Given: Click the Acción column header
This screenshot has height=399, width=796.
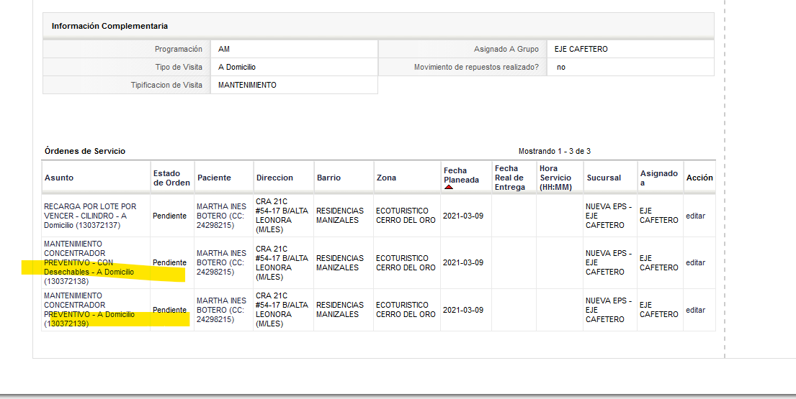Looking at the screenshot, I should coord(699,178).
